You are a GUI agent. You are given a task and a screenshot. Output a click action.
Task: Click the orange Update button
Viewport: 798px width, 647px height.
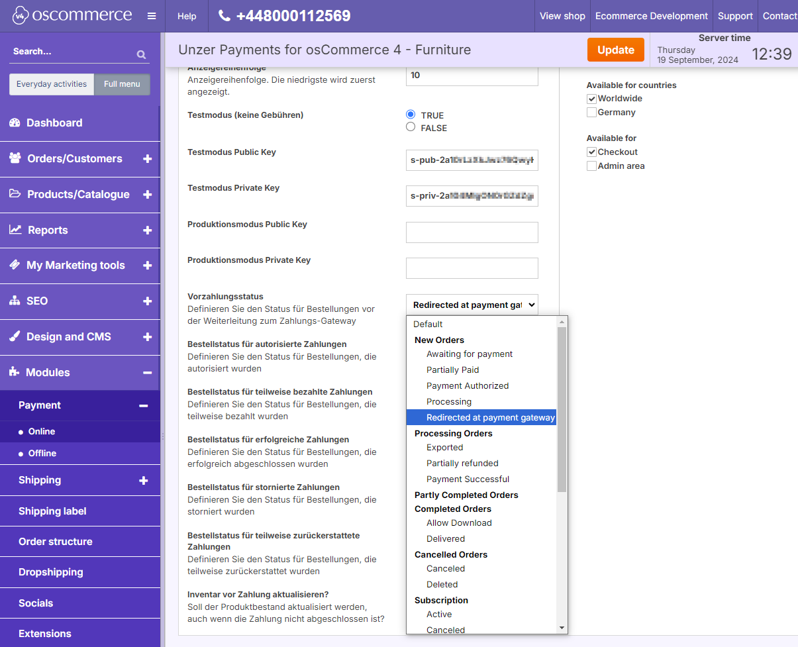[616, 50]
